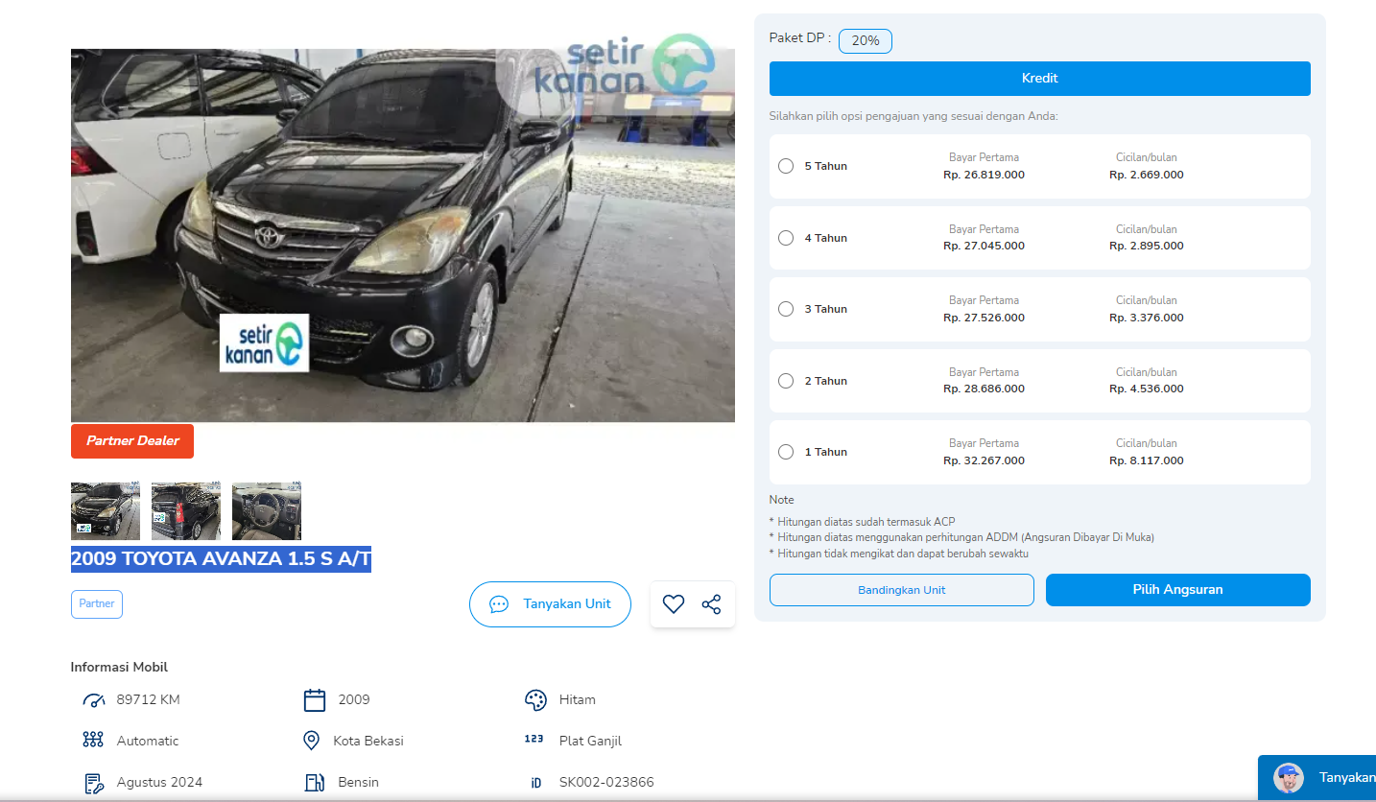
Task: Click the Rp. 3.376.000 monthly installment
Action: (x=1147, y=318)
